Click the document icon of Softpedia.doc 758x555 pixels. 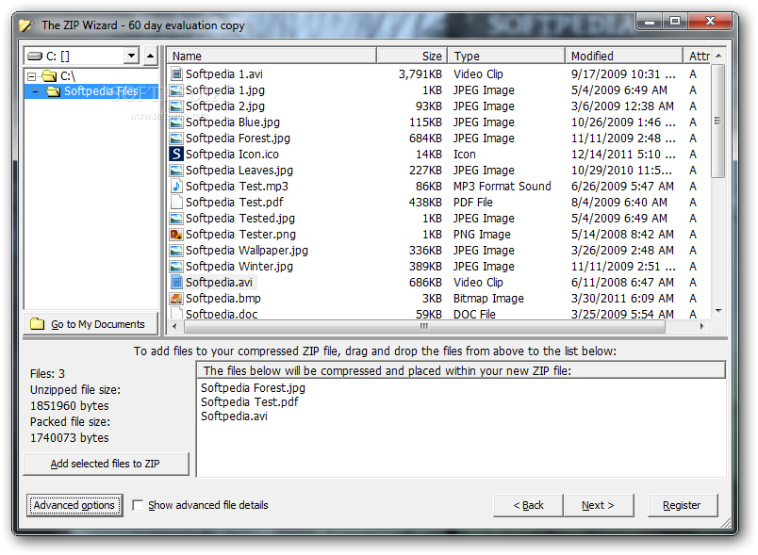coord(176,313)
